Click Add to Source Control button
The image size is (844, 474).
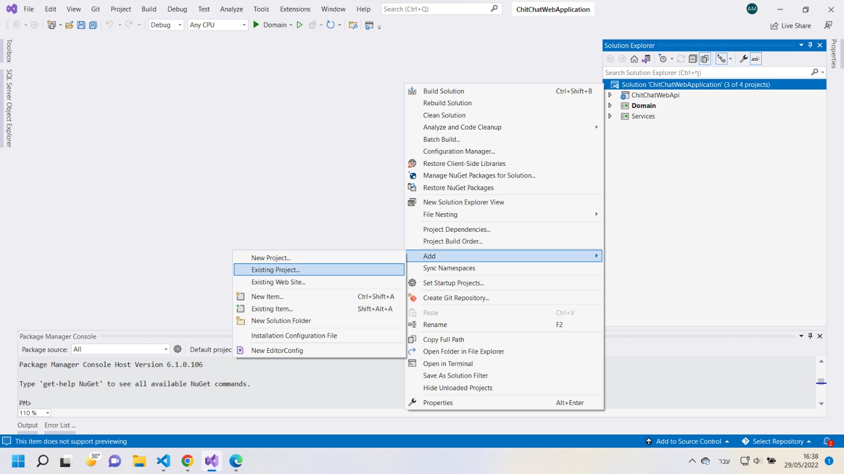[x=687, y=441]
